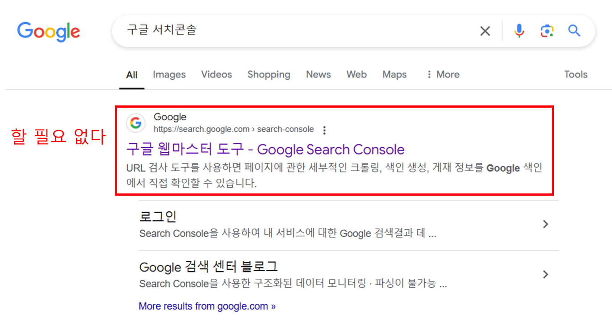
Task: Open the 로그인 sitelink
Action: click(x=158, y=217)
